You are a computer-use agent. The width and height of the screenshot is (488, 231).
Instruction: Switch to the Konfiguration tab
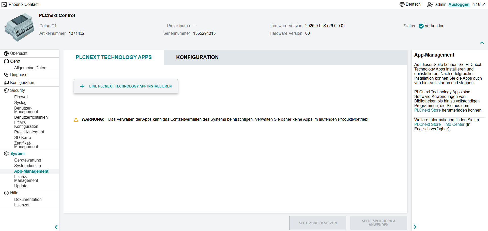tap(197, 57)
